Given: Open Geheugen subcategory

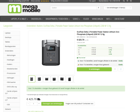Looking at the screenshot, I should click(11, 78).
